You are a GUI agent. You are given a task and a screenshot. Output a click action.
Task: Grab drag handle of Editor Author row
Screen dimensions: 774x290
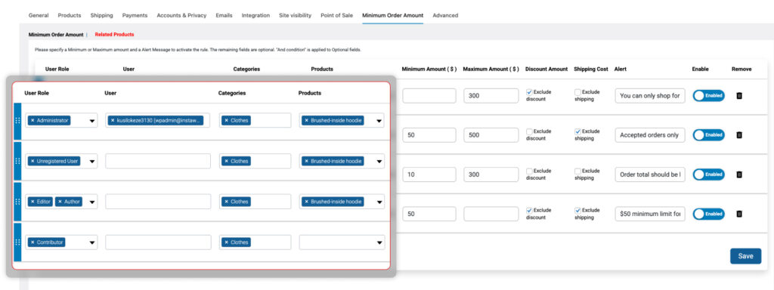pos(18,202)
